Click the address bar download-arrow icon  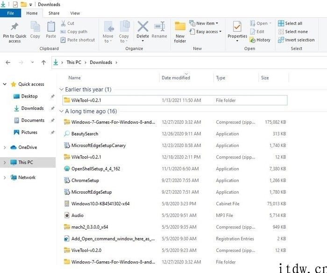[x=56, y=62]
